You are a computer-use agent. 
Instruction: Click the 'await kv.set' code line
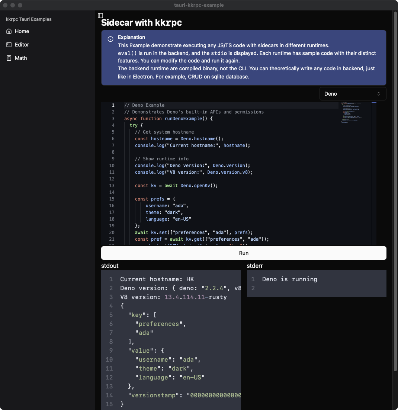point(194,233)
